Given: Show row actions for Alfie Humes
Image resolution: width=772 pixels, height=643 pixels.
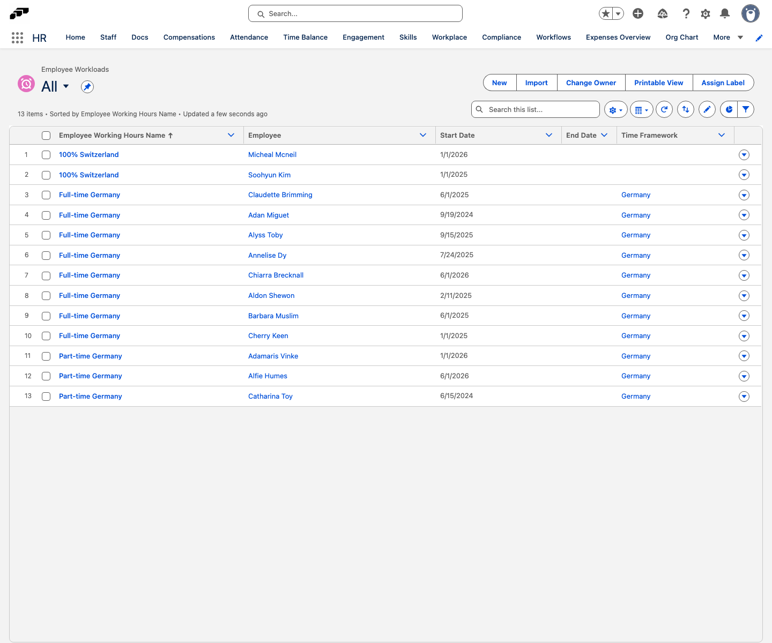Looking at the screenshot, I should 744,376.
